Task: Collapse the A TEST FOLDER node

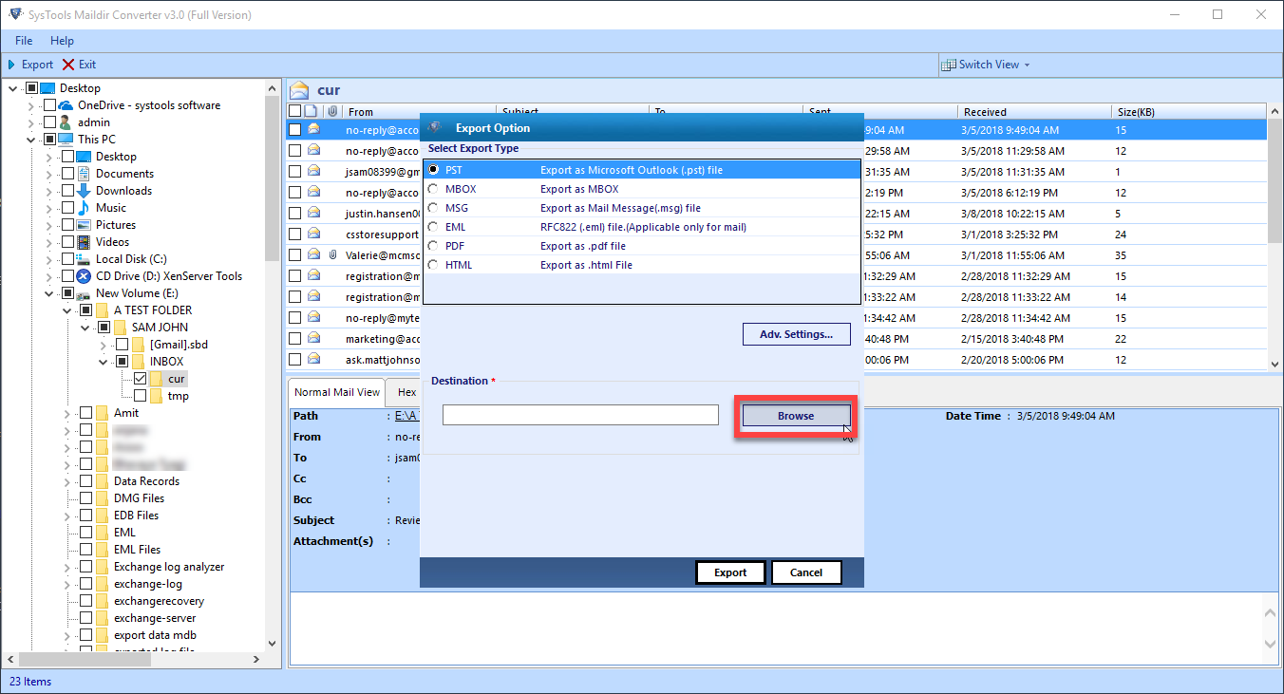Action: tap(67, 310)
